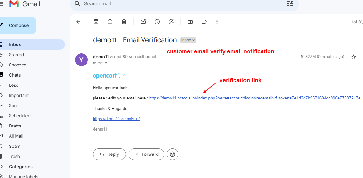Open the emoji reaction button

(x=172, y=154)
